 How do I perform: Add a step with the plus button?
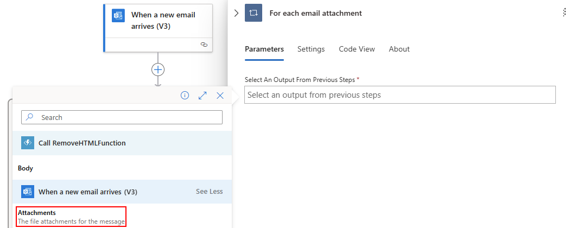[158, 69]
